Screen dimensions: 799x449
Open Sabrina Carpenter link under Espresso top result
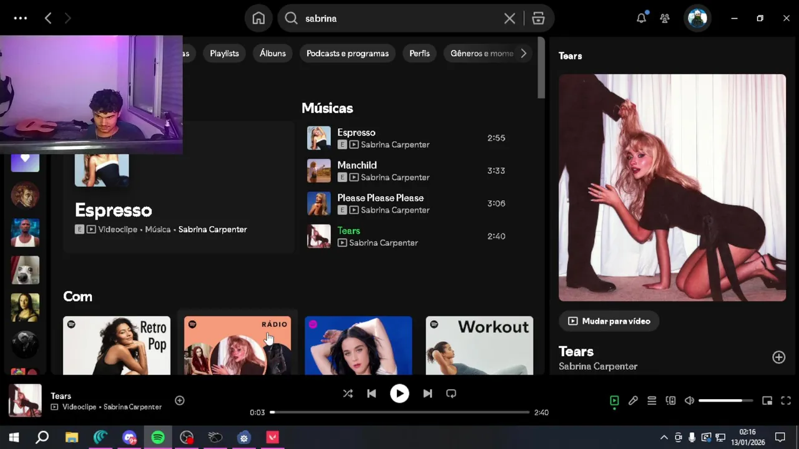(212, 229)
